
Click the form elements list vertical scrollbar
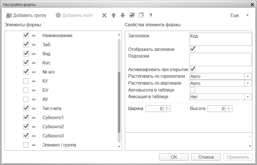coord(119,102)
